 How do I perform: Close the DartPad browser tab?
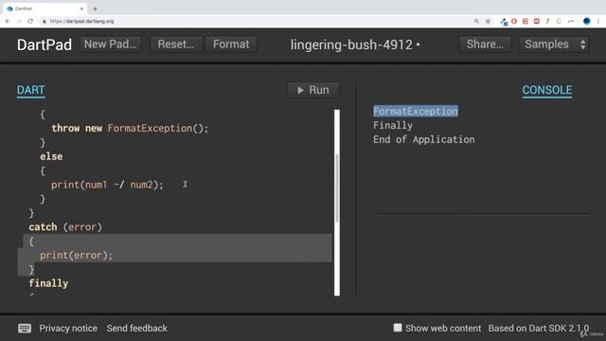(x=81, y=9)
